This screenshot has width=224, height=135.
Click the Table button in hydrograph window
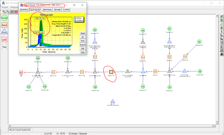(x=83, y=33)
